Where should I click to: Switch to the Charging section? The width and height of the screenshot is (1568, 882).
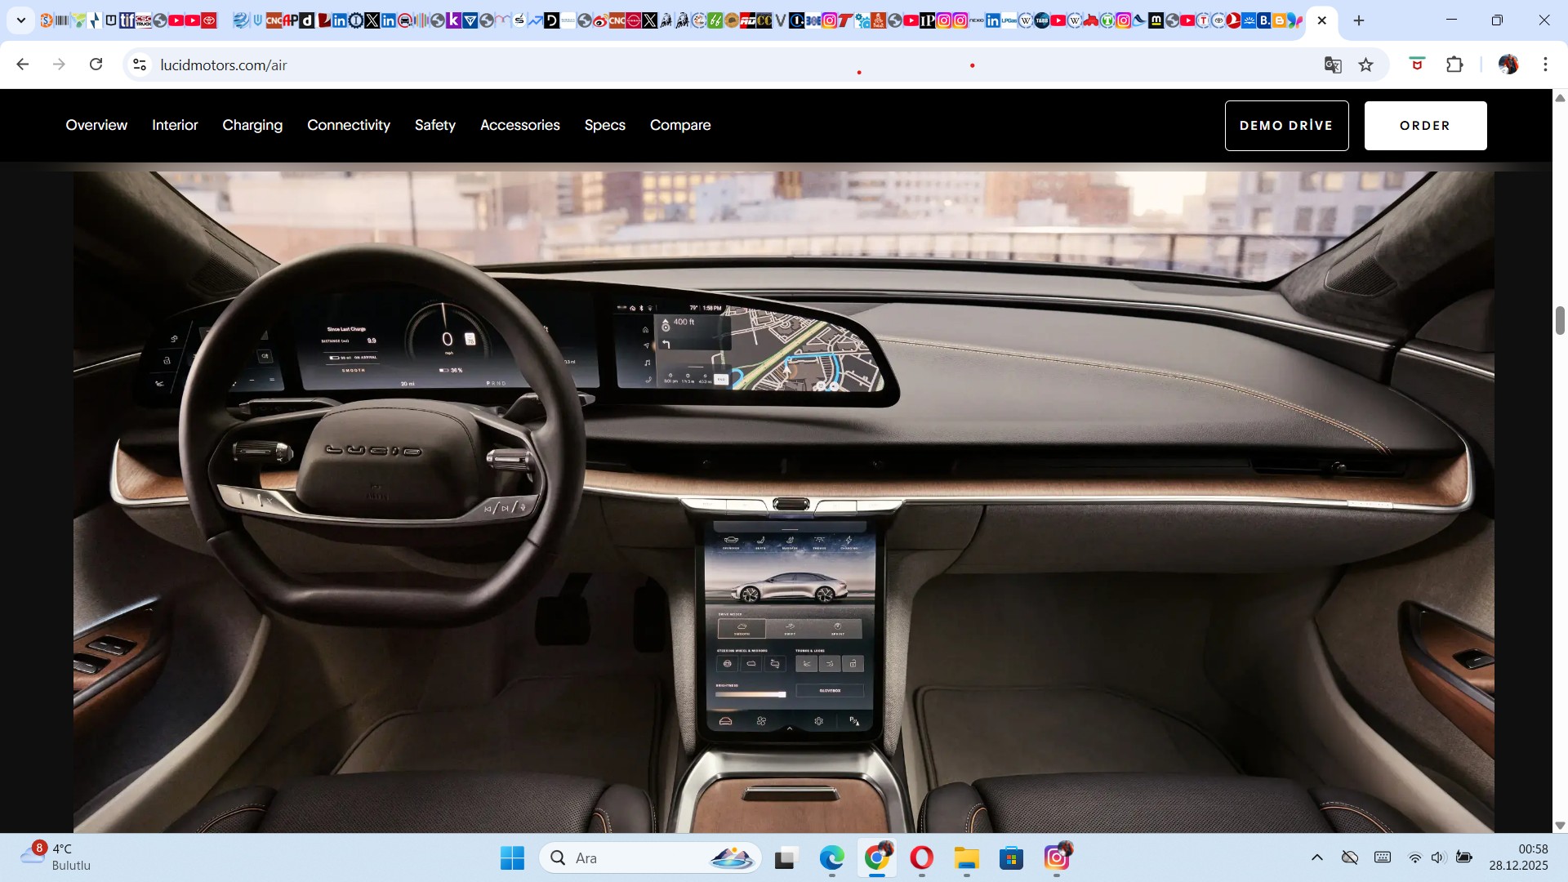point(252,125)
